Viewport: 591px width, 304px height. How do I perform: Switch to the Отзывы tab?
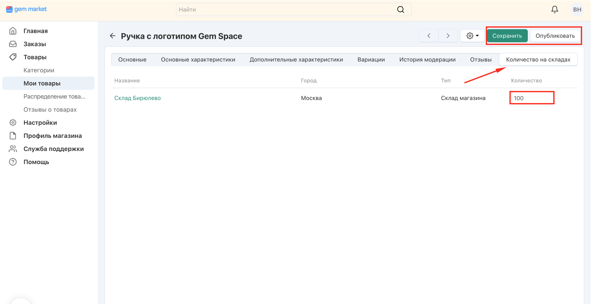481,59
